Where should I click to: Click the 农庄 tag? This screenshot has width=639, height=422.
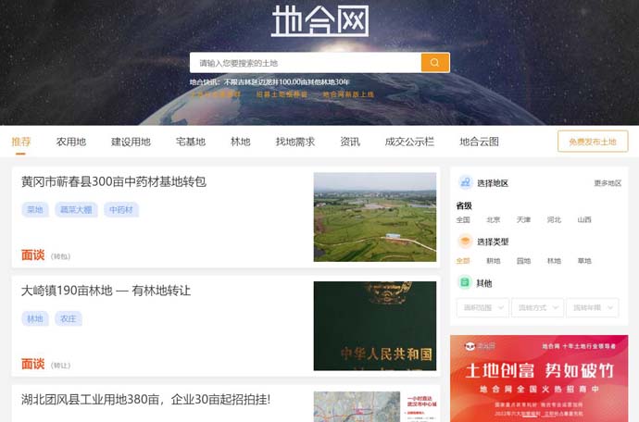pos(68,318)
